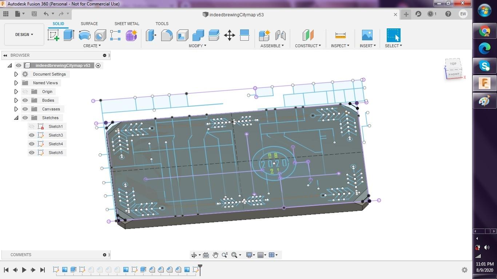The height and width of the screenshot is (279, 497).
Task: Collapse the Sketches node
Action: click(16, 118)
